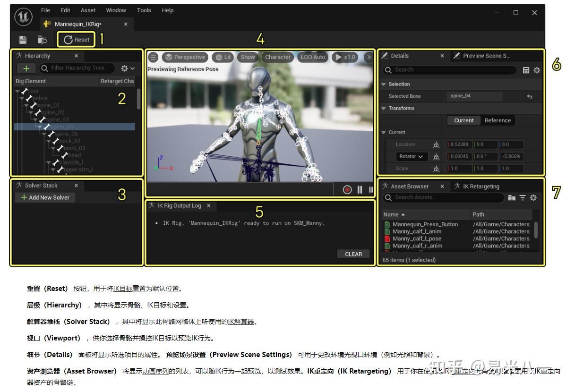Click the Browse to Asset icon beside Save

coord(42,40)
